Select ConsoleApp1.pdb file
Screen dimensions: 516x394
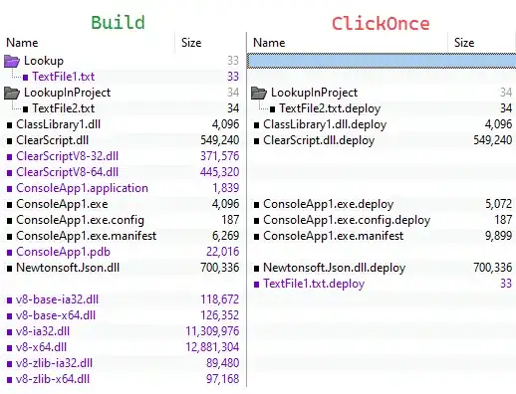pyautogui.click(x=63, y=252)
